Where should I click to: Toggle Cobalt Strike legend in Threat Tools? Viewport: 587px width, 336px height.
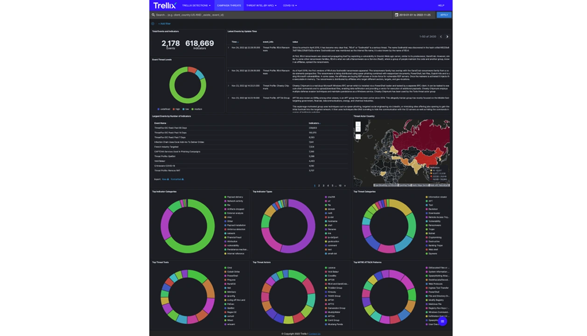[232, 272]
